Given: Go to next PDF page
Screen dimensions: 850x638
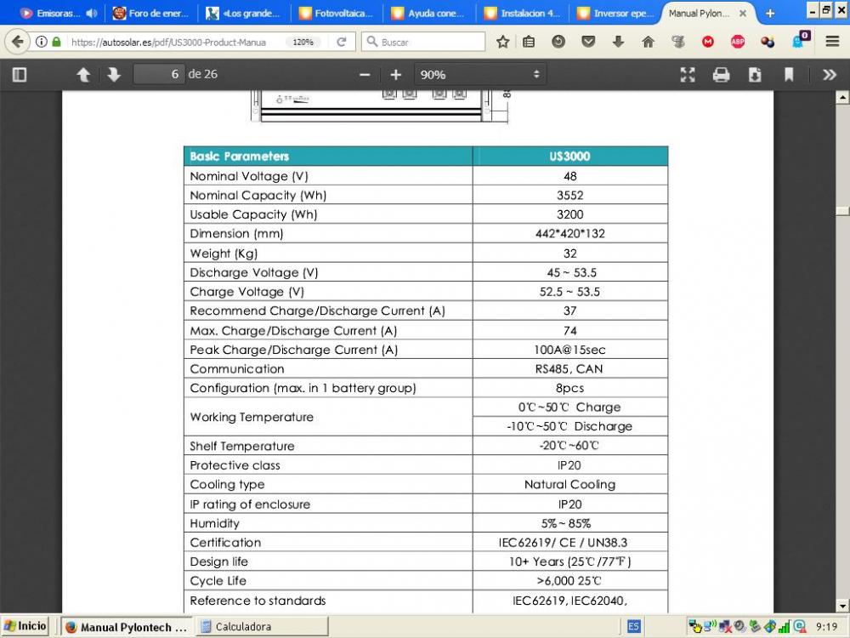Looking at the screenshot, I should click(114, 74).
